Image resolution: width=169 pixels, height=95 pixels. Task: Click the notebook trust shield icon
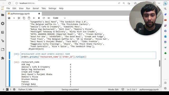123,89
